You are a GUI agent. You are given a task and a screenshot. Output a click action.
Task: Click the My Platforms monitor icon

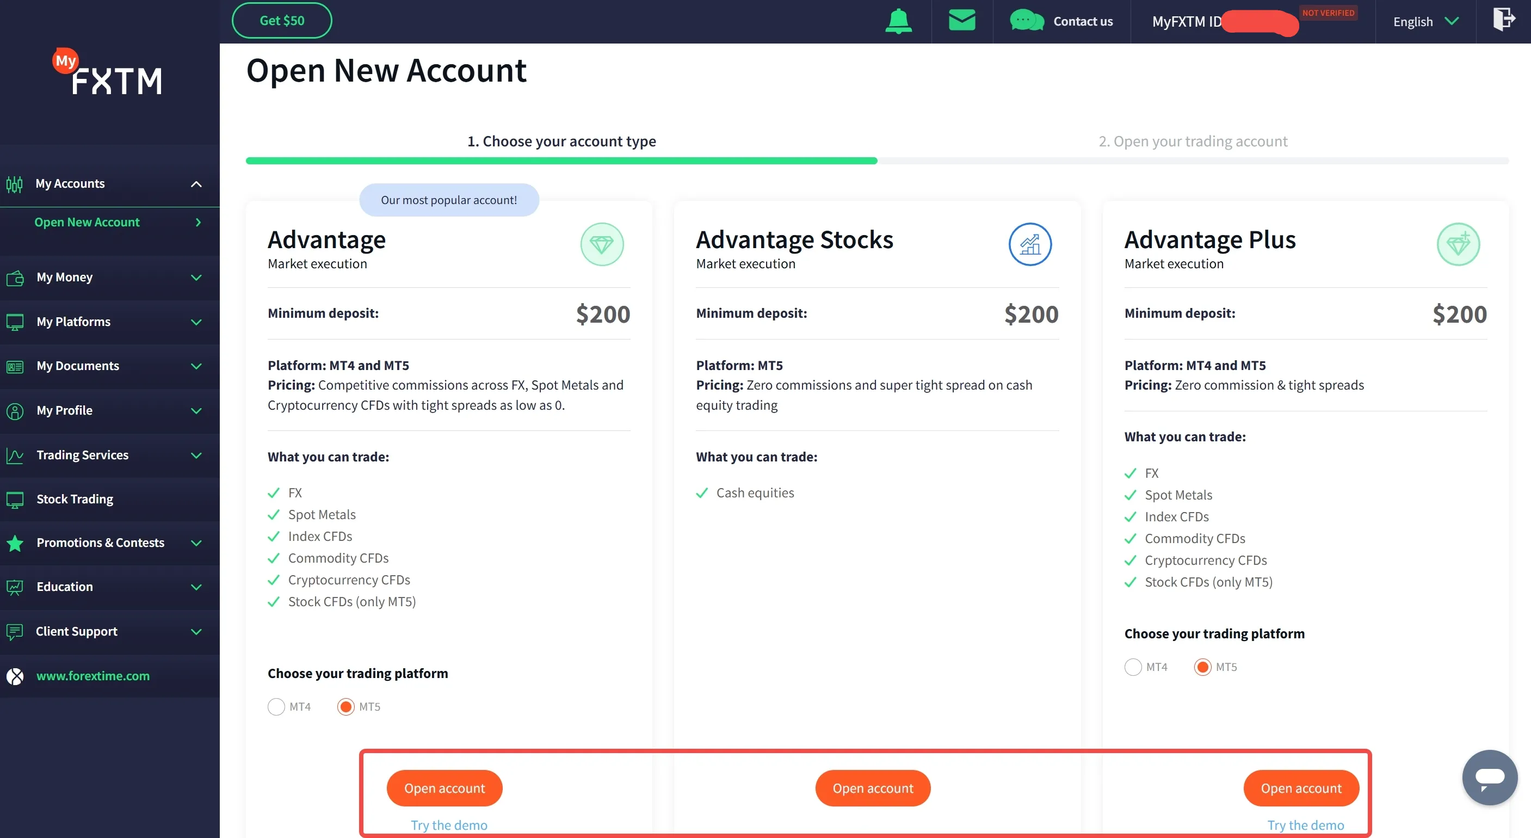coord(15,322)
